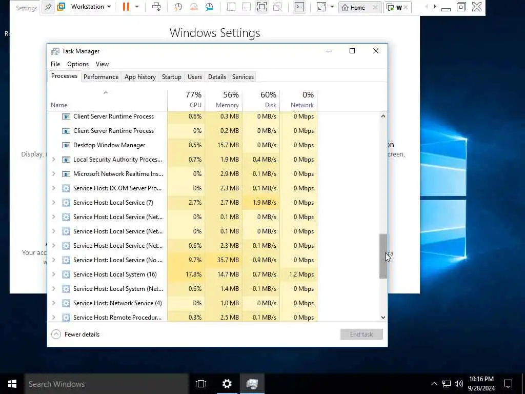
Task: Click the 35.7 MB memory cell
Action: coord(224,260)
